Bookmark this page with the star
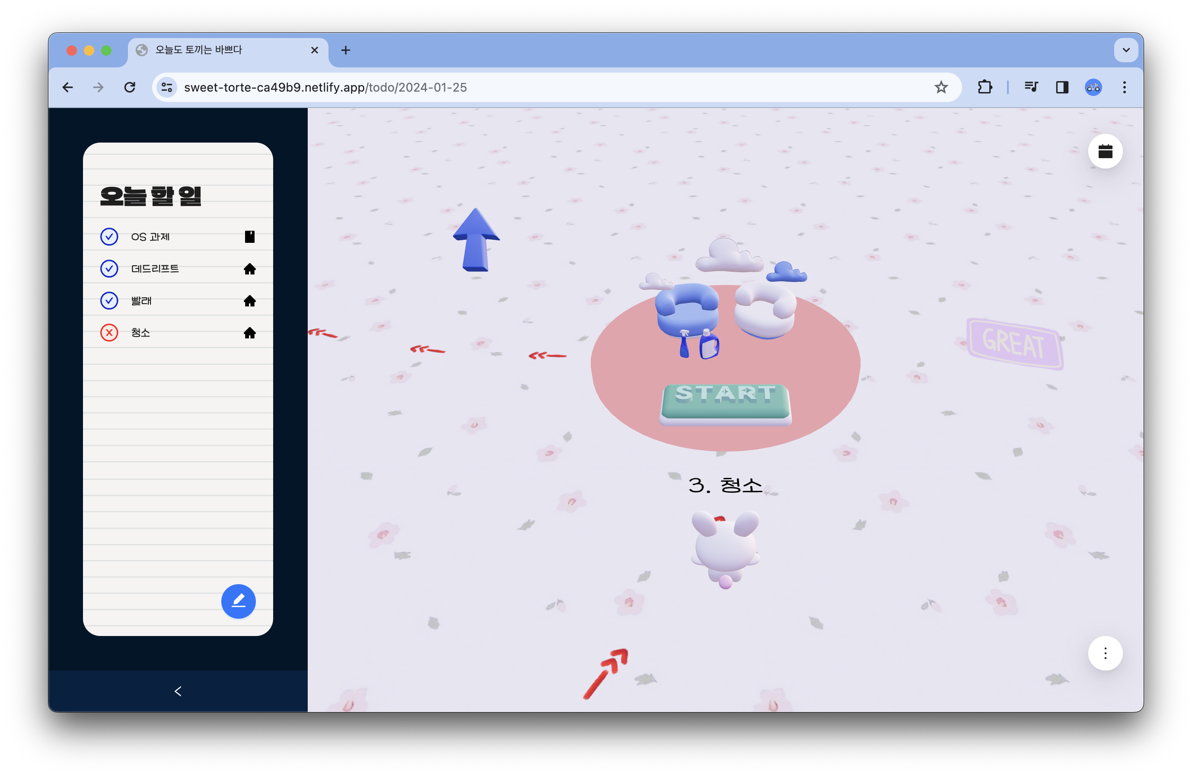Image resolution: width=1192 pixels, height=776 pixels. (x=940, y=87)
